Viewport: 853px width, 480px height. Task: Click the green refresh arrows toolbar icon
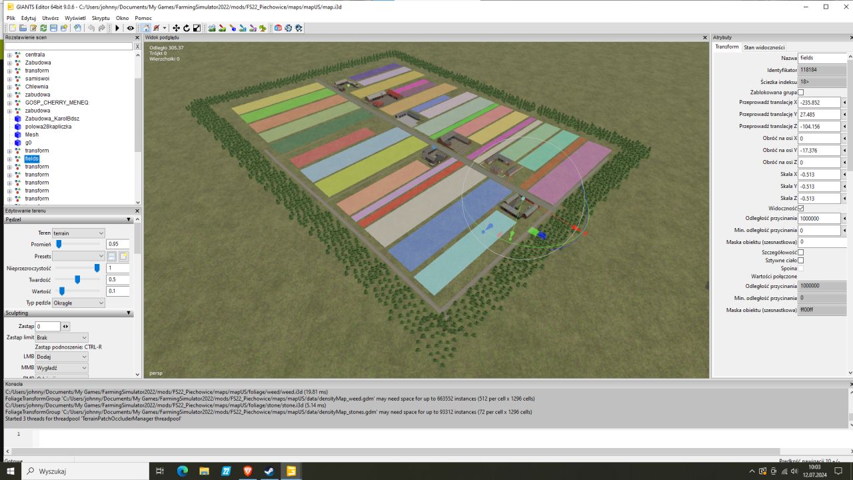(x=43, y=28)
